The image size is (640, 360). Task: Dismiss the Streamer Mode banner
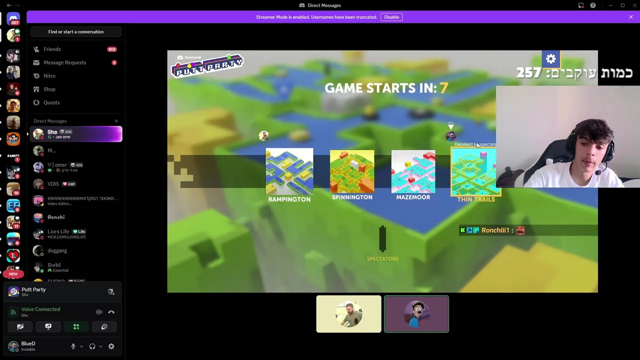pos(631,17)
